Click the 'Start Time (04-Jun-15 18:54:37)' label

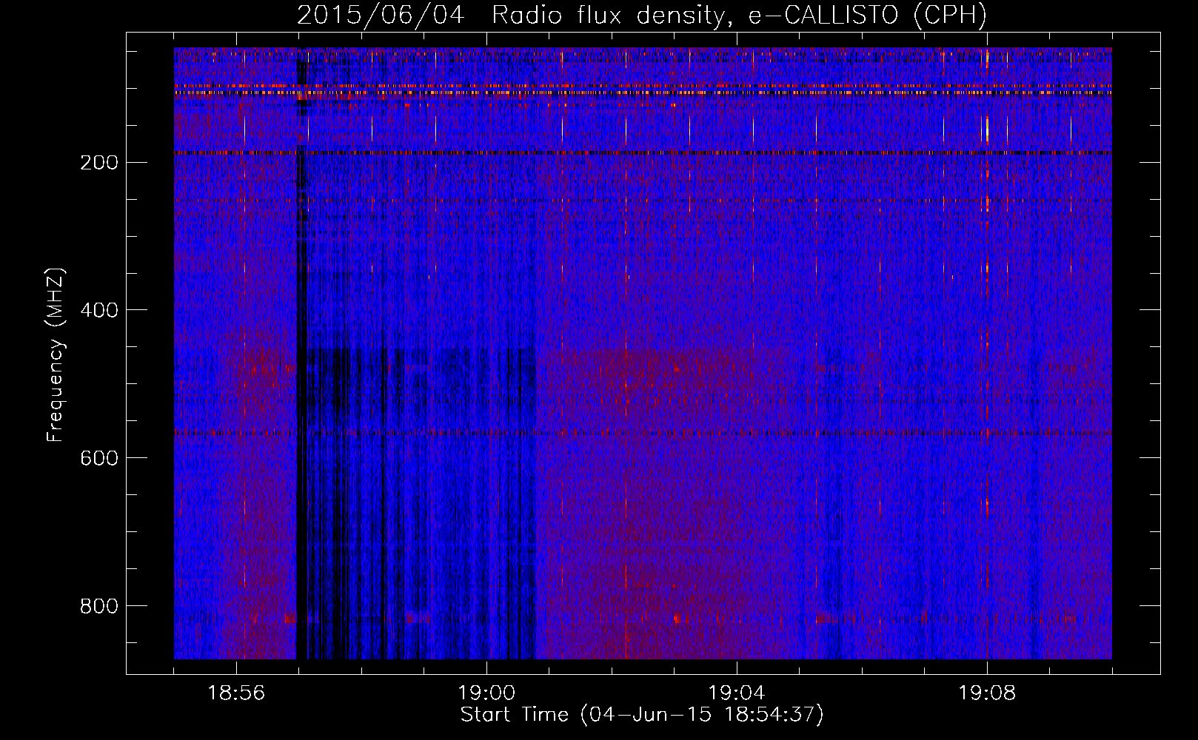click(x=642, y=715)
